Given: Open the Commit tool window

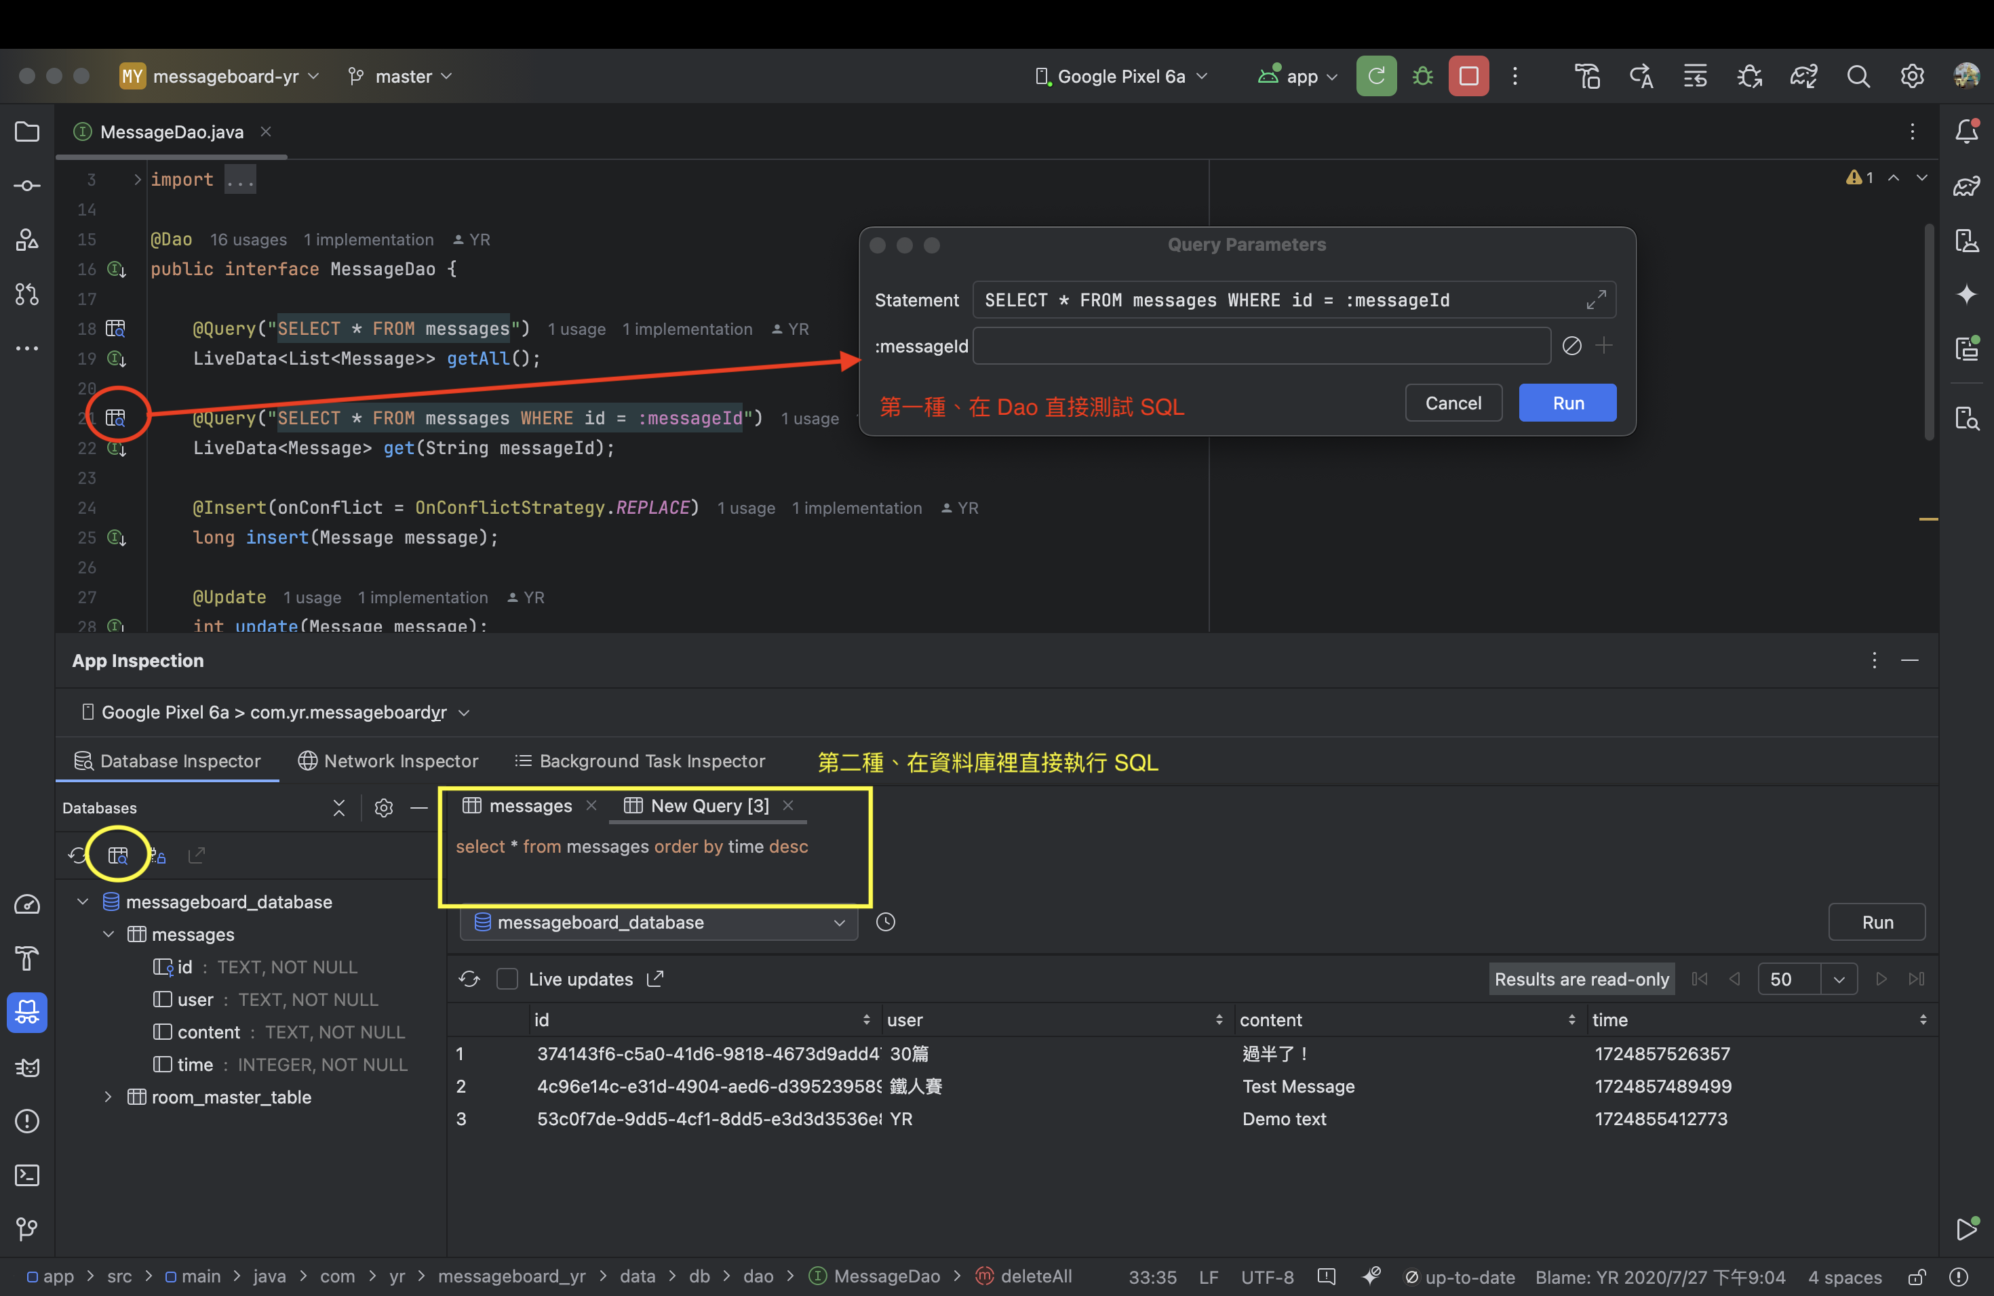Looking at the screenshot, I should tap(27, 186).
